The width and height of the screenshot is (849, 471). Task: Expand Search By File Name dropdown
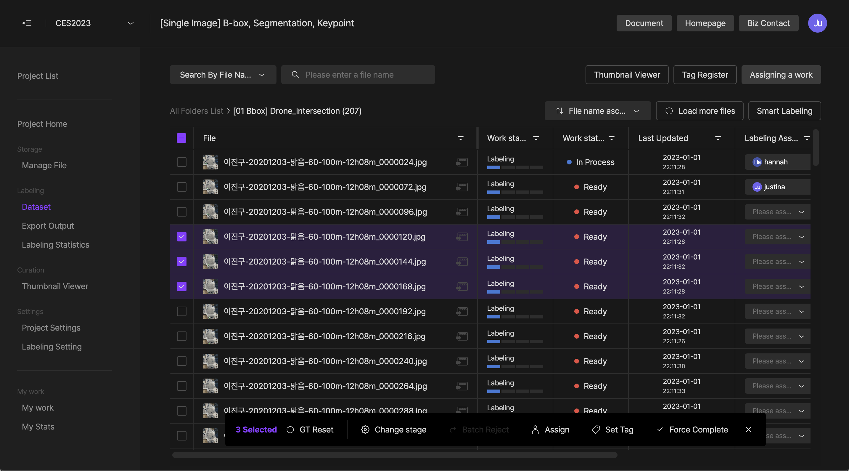click(223, 75)
